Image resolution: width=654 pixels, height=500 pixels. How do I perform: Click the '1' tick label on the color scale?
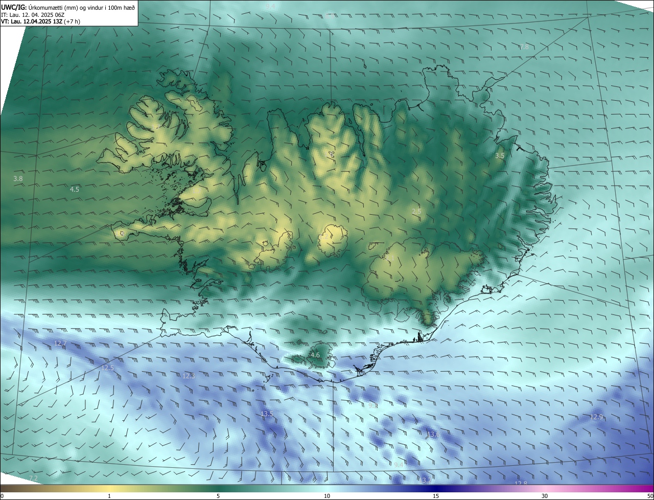pos(109,496)
